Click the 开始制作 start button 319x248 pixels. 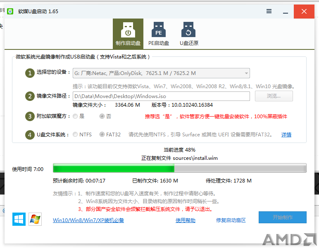click(x=283, y=218)
